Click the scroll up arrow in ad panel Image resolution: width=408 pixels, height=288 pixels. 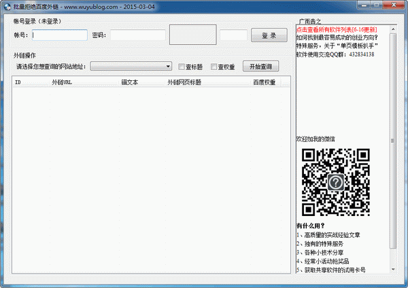point(393,29)
